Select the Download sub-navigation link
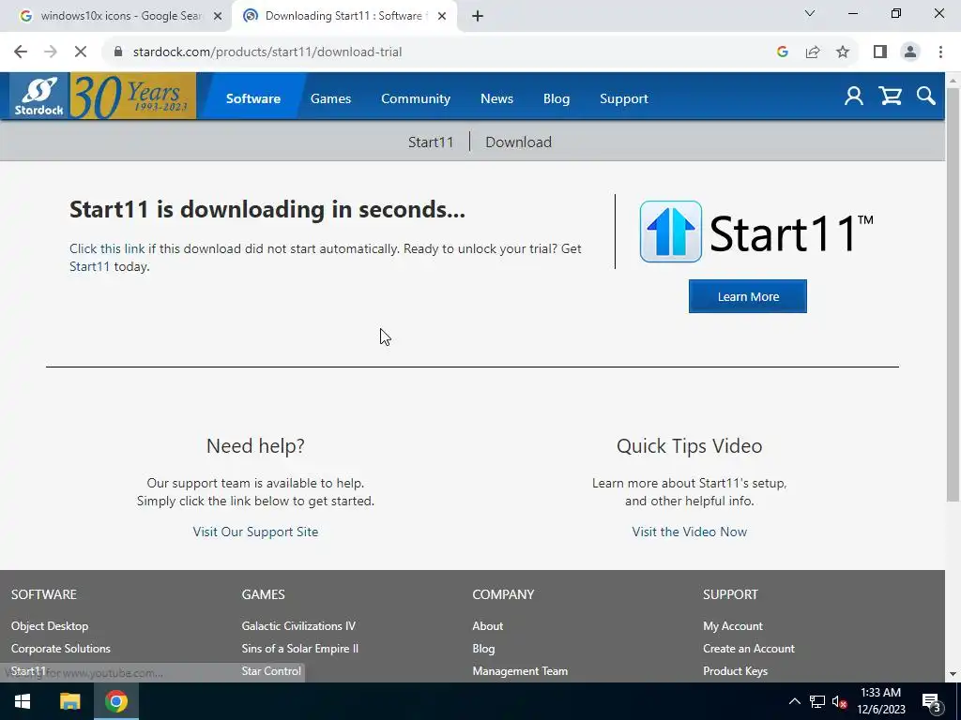Screen dimensions: 961x720 point(518,142)
